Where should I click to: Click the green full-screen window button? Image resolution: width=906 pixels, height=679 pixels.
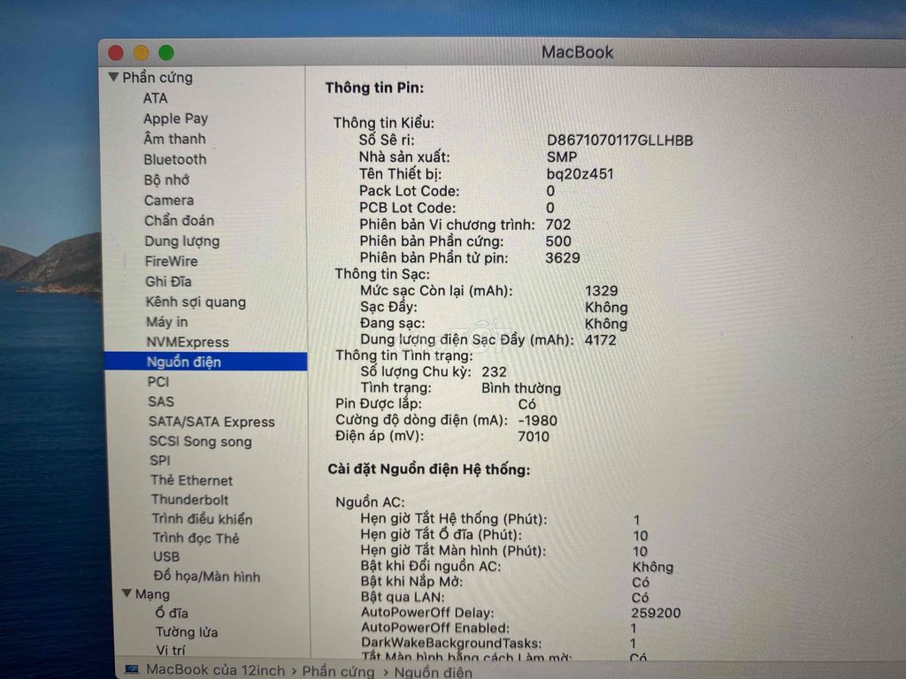click(x=166, y=53)
